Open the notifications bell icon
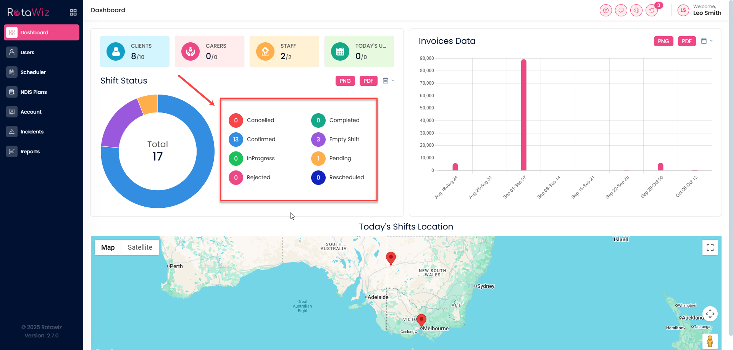The image size is (733, 350). click(651, 10)
